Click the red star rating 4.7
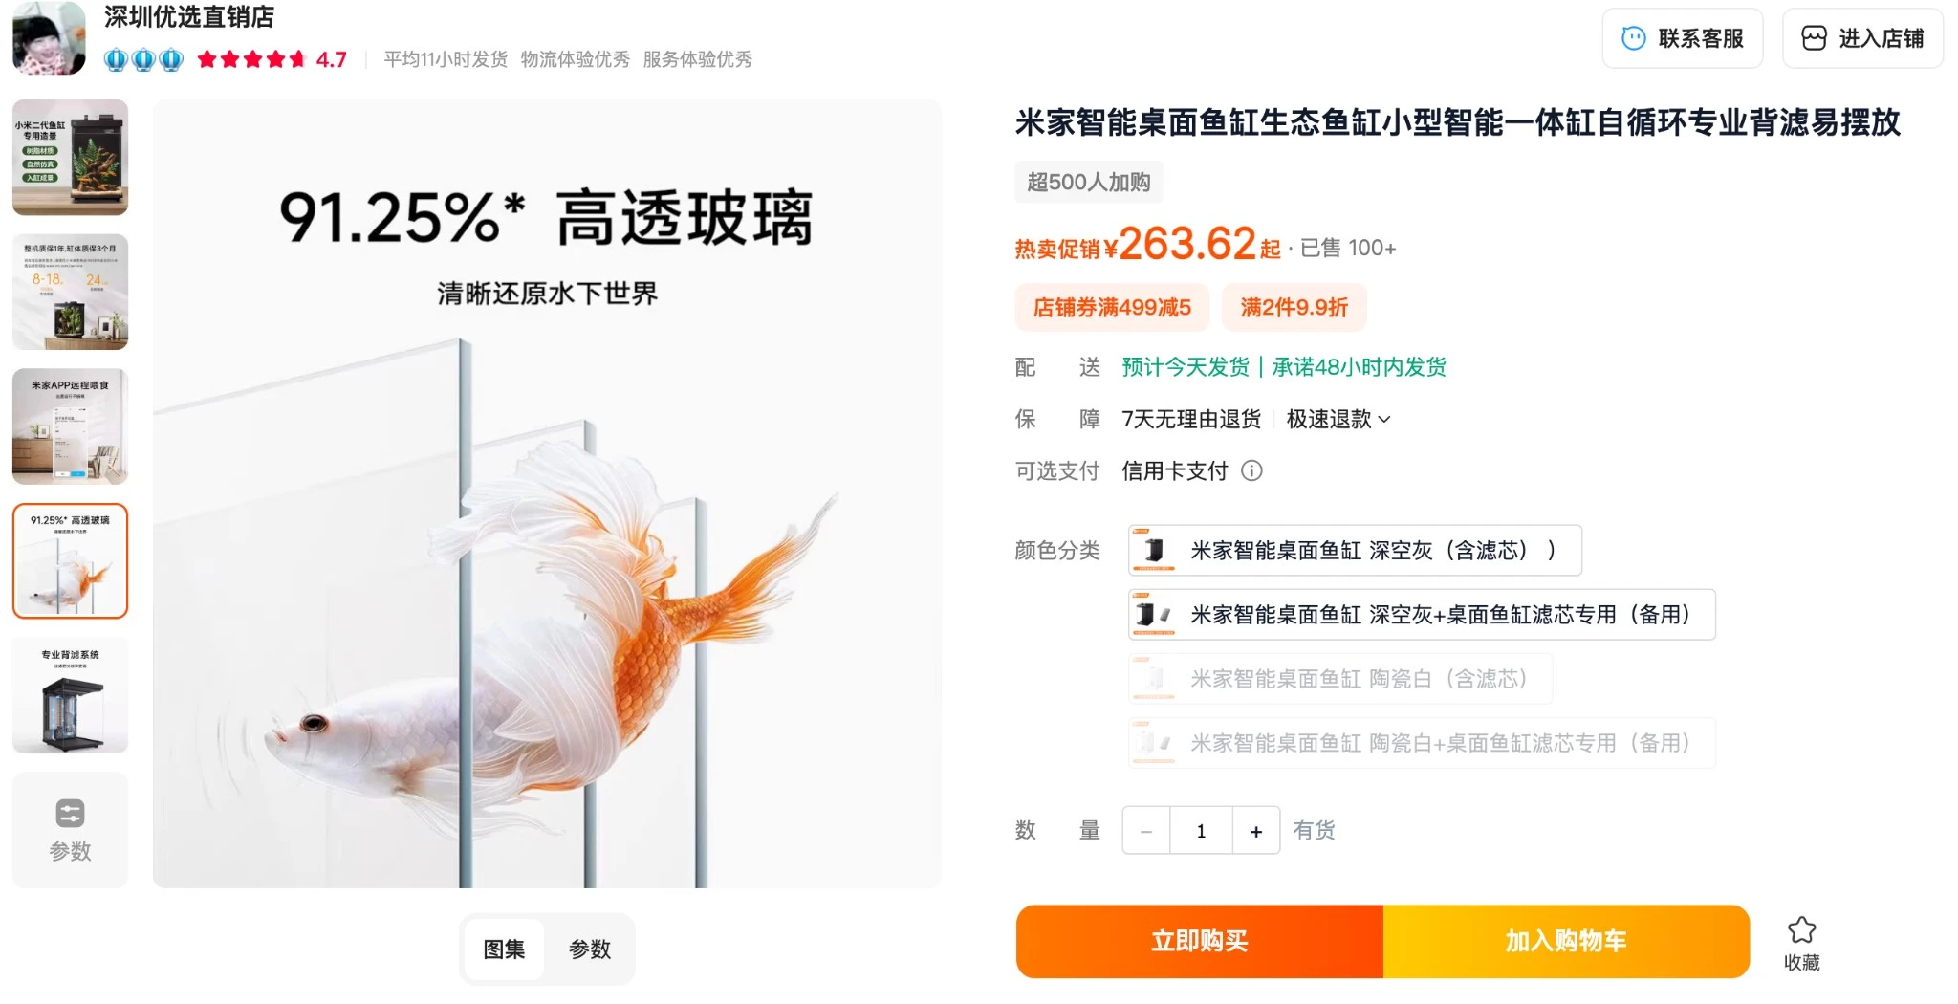The image size is (1958, 1004). pos(272,59)
